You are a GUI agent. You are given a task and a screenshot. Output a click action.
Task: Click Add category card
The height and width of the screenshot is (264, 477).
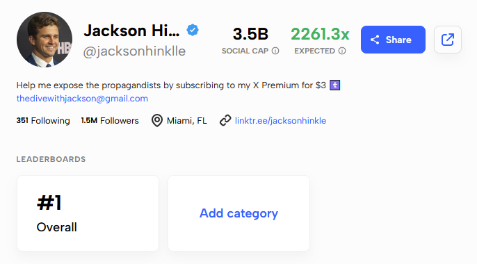239,213
